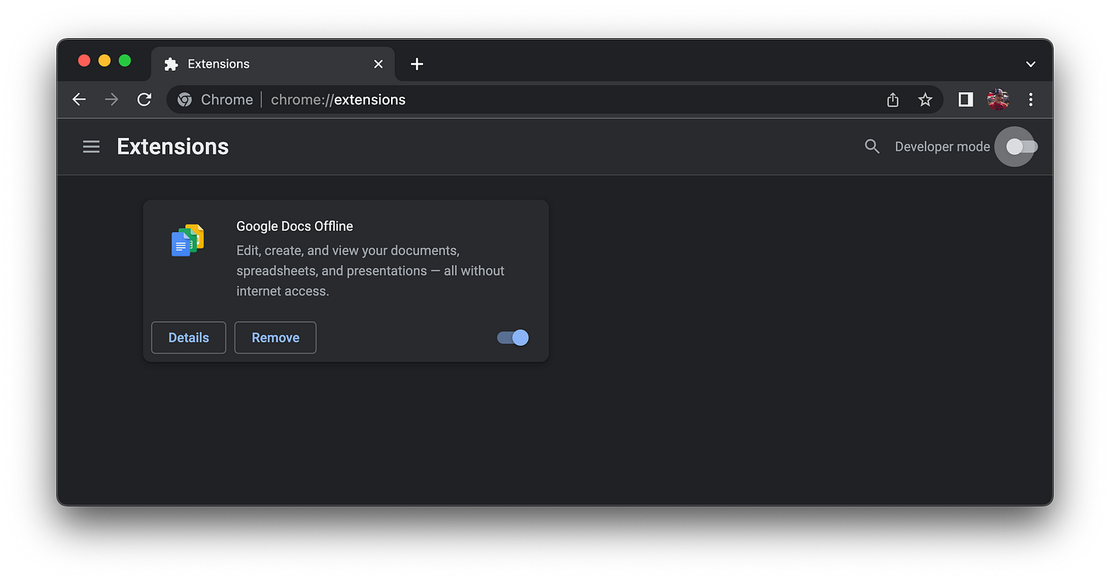Remove the Google Docs Offline extension
Image resolution: width=1110 pixels, height=581 pixels.
point(275,337)
